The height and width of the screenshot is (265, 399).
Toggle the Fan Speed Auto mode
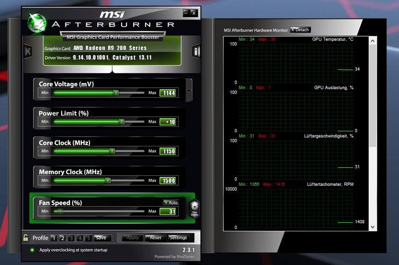coord(171,202)
